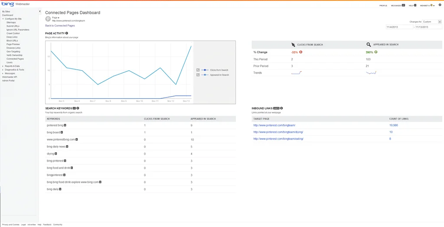Click the Pinterest page icon
444x227 pixels.
[x=48, y=19]
